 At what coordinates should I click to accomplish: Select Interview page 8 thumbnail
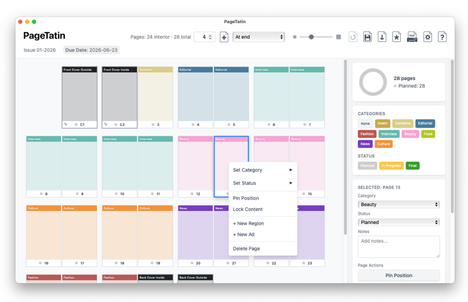[x=43, y=167]
